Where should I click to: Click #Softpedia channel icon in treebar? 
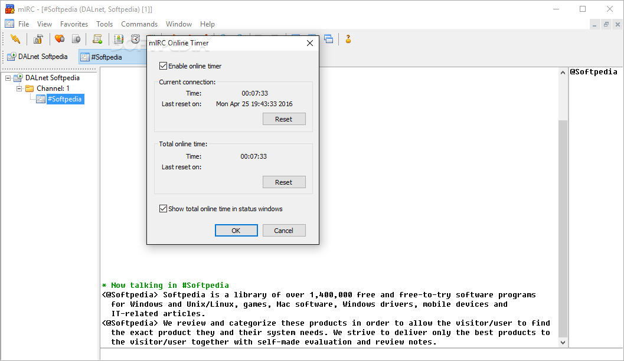[x=41, y=99]
